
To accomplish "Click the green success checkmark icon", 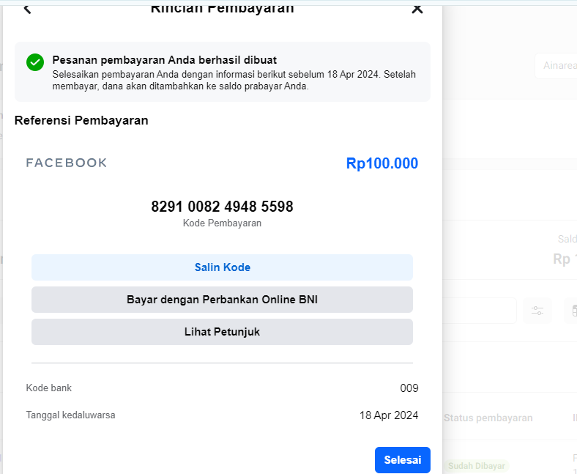I will 35,62.
